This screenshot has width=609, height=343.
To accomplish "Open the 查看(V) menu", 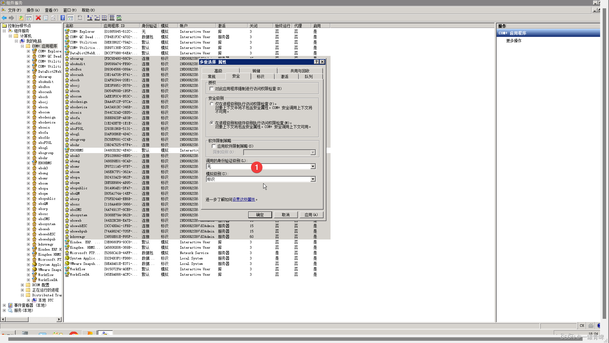I will [x=51, y=10].
